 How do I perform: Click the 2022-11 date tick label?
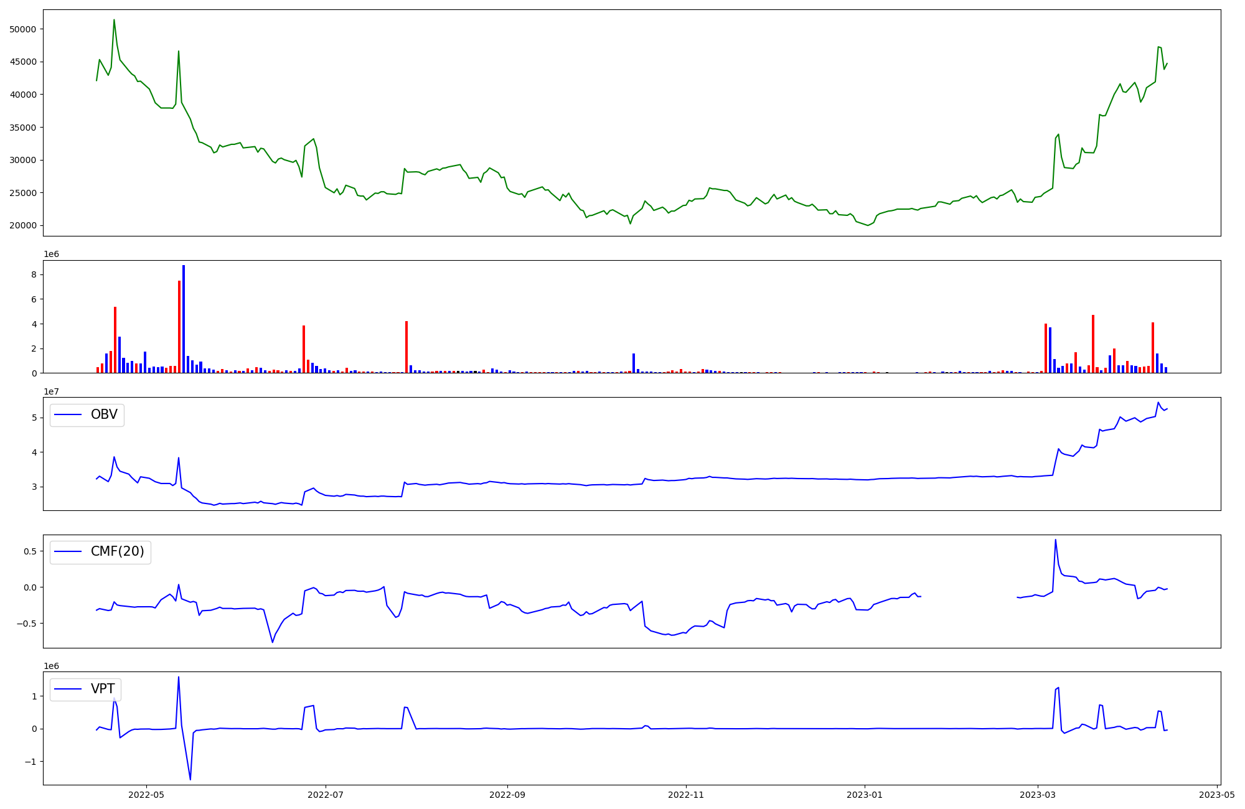[x=686, y=795]
